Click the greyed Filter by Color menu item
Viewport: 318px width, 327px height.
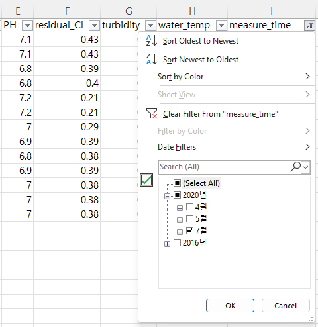click(227, 131)
